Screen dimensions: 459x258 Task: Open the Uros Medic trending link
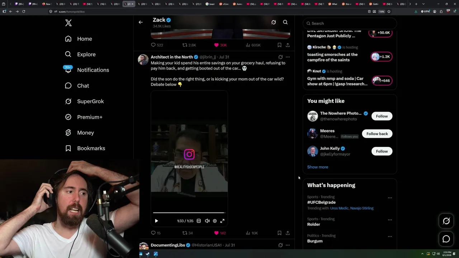(339, 208)
